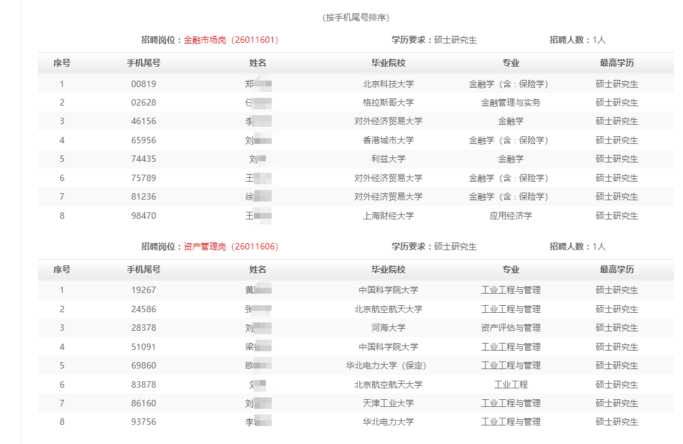This screenshot has height=444, width=683.
Task: Open the 资产评估与管理 major link
Action: [511, 328]
